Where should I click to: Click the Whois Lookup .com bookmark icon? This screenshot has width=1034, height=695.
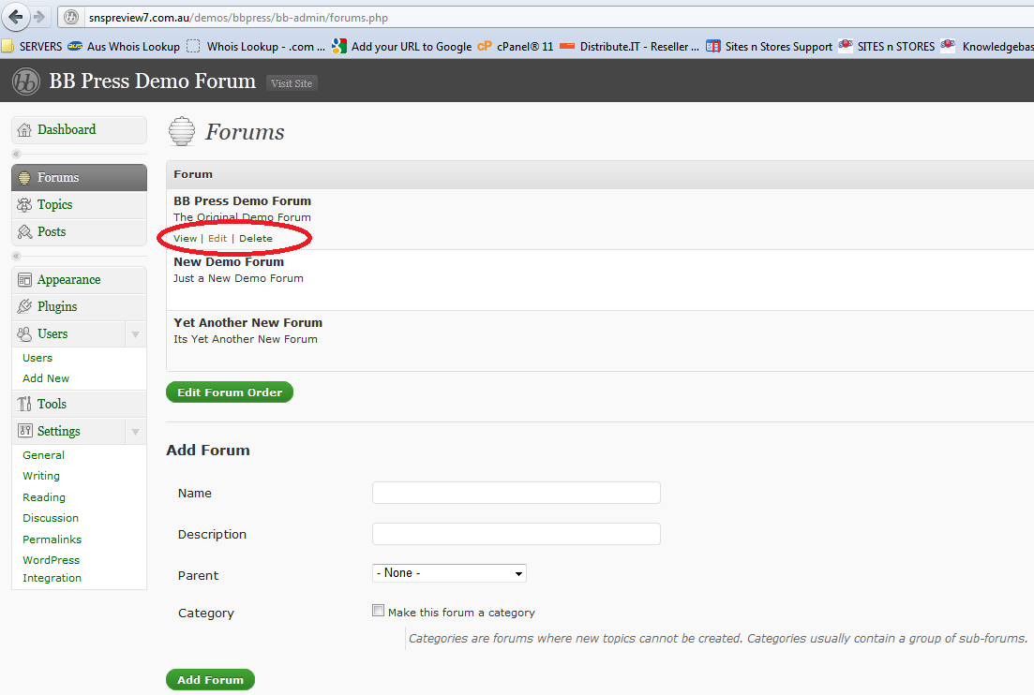pyautogui.click(x=193, y=46)
